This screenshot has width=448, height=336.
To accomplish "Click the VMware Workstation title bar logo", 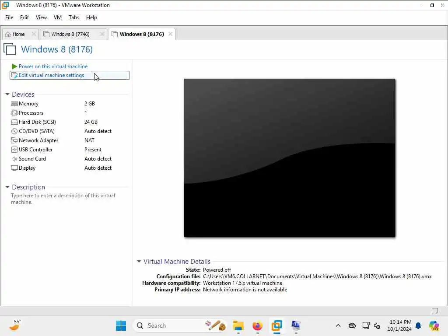I will (x=5, y=5).
